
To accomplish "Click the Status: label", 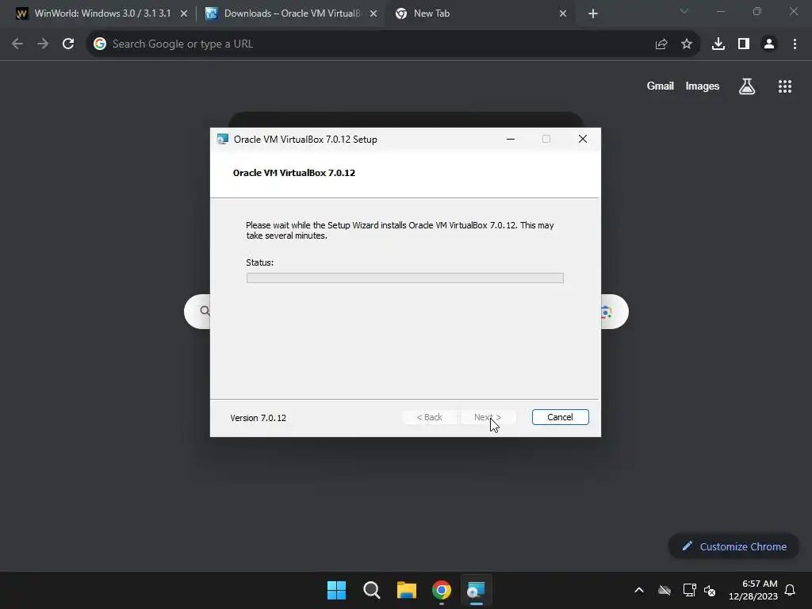I will 260,262.
